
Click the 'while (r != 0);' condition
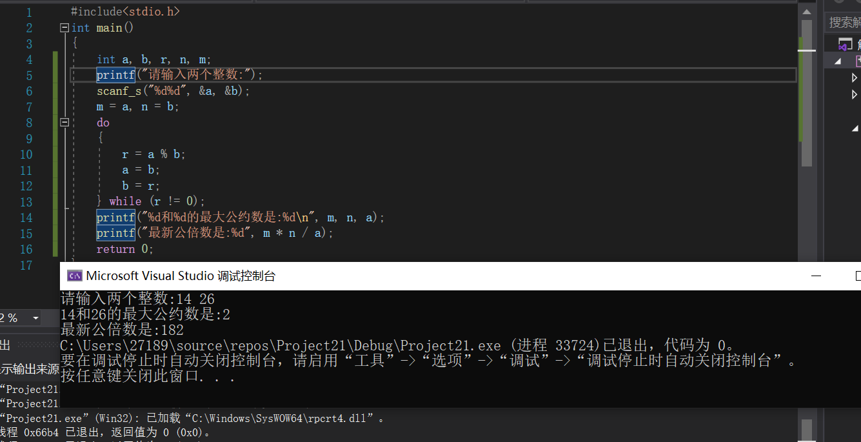[x=157, y=201]
